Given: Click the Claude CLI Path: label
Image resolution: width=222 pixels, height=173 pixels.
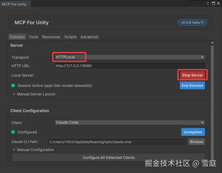Looking at the screenshot, I should click(25, 142).
